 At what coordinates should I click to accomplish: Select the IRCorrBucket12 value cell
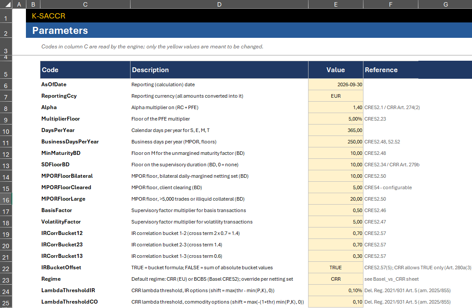336,233
